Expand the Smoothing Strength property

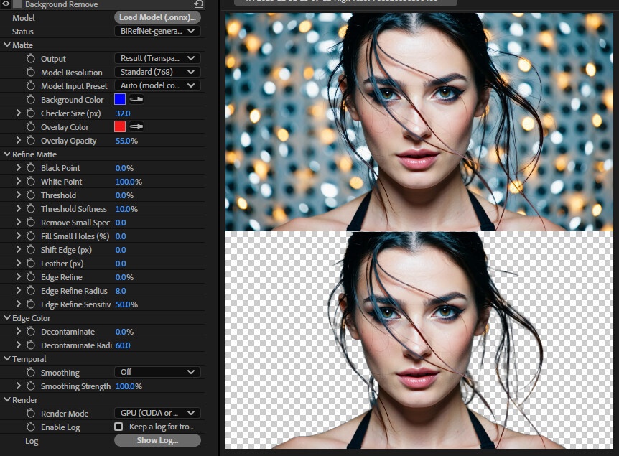pos(18,386)
